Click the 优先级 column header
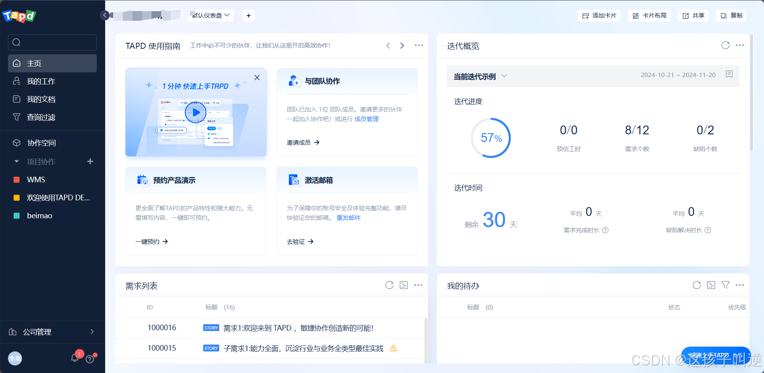The image size is (764, 373). coord(737,307)
